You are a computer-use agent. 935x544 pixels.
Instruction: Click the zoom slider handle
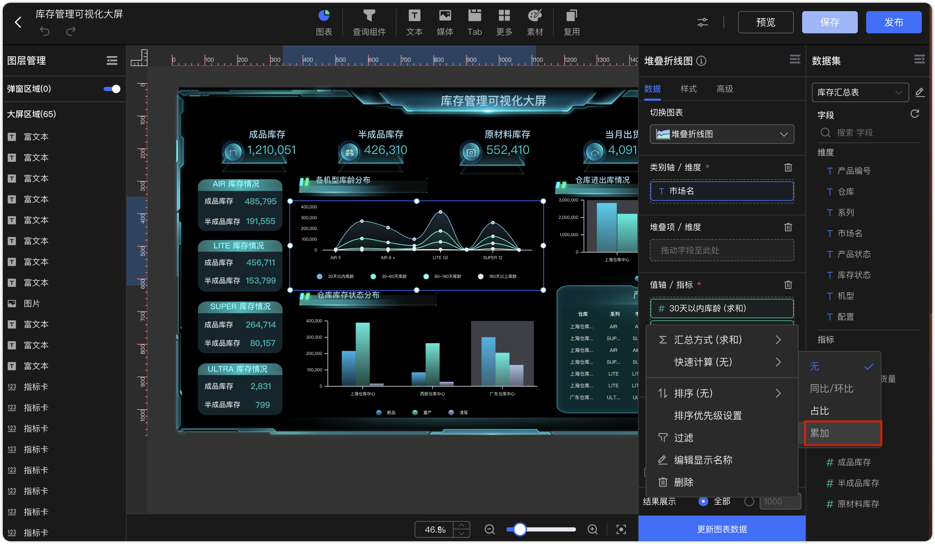(x=520, y=529)
